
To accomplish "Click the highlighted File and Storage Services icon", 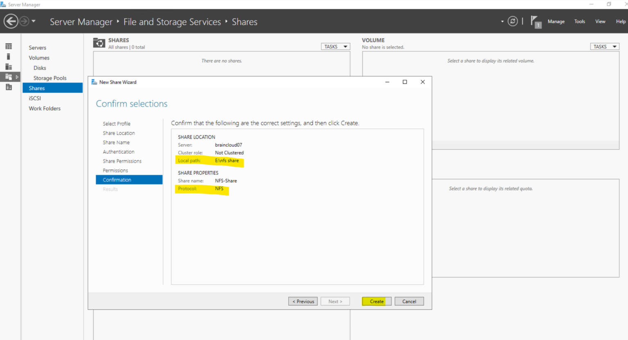I will [x=7, y=76].
